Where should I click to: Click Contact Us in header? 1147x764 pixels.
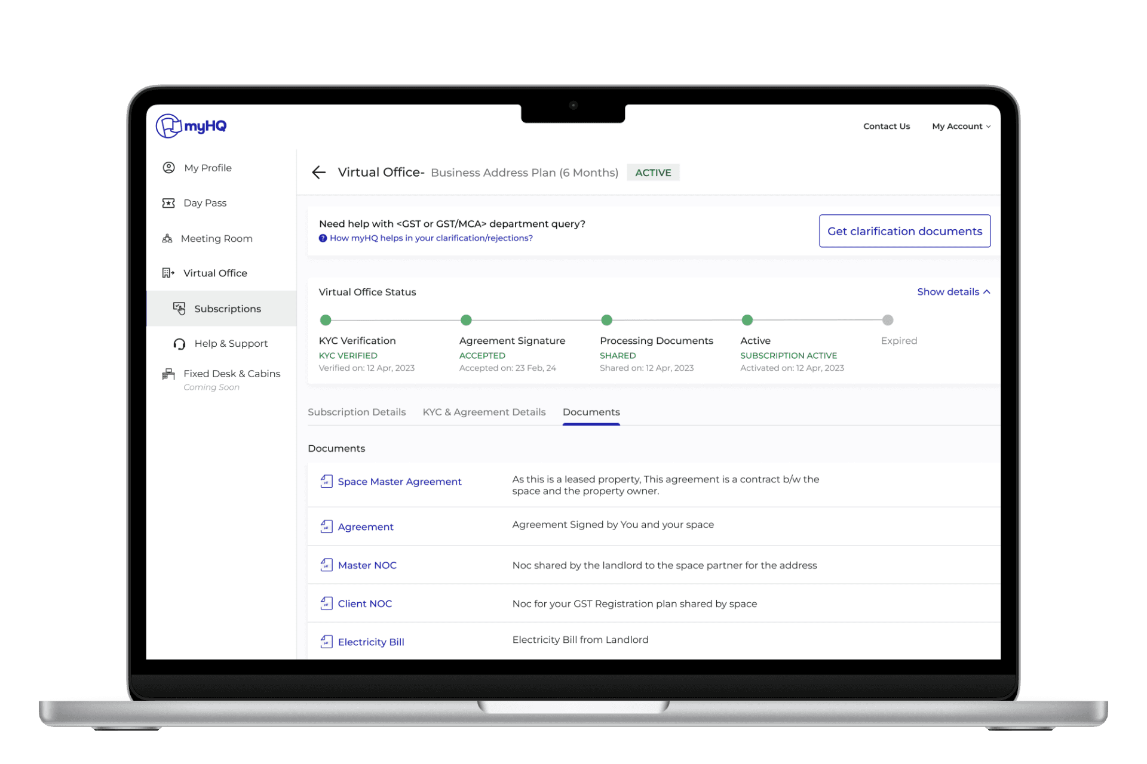[x=886, y=127]
